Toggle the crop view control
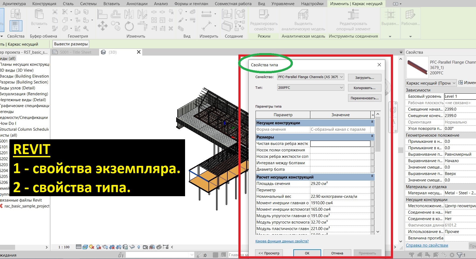Image resolution: width=476 pixels, height=259 pixels. click(112, 247)
